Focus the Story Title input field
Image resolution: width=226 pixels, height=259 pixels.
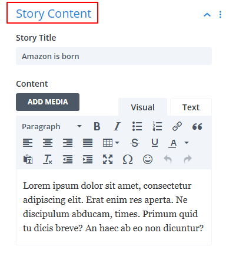click(x=114, y=56)
